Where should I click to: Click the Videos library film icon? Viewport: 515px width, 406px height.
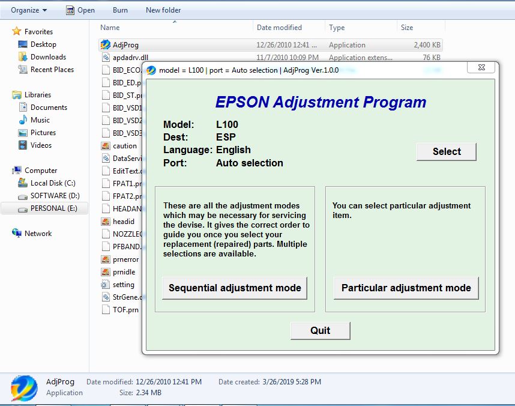pyautogui.click(x=23, y=145)
